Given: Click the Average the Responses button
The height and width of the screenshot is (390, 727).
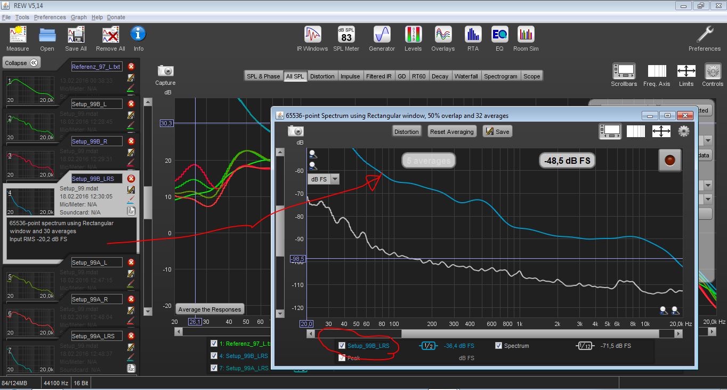Looking at the screenshot, I should tap(210, 309).
